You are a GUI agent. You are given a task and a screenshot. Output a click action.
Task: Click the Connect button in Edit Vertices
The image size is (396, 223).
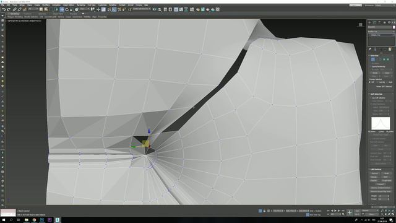coord(381,184)
